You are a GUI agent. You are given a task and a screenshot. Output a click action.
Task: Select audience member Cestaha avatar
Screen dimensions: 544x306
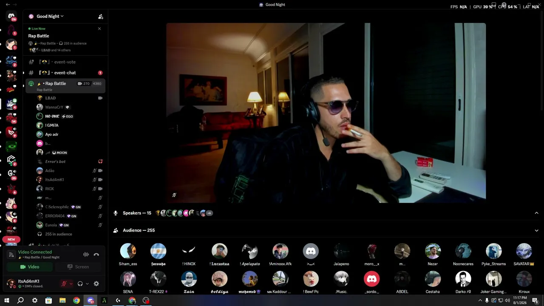(433, 279)
